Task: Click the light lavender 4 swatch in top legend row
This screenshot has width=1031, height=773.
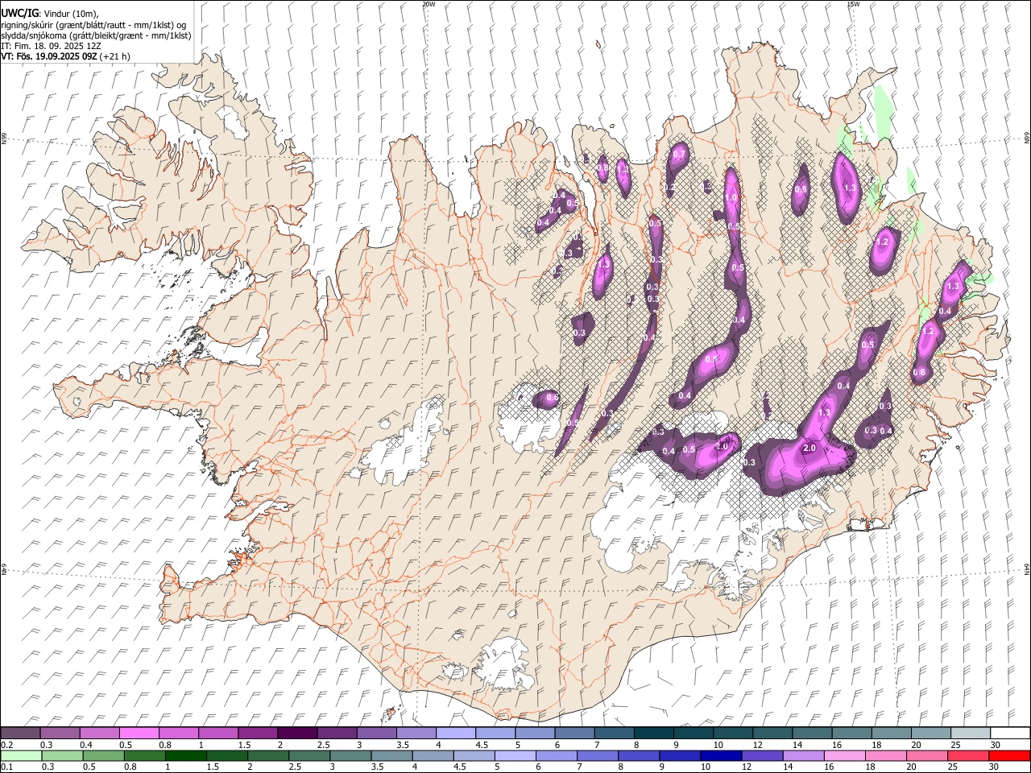Action: tap(456, 733)
